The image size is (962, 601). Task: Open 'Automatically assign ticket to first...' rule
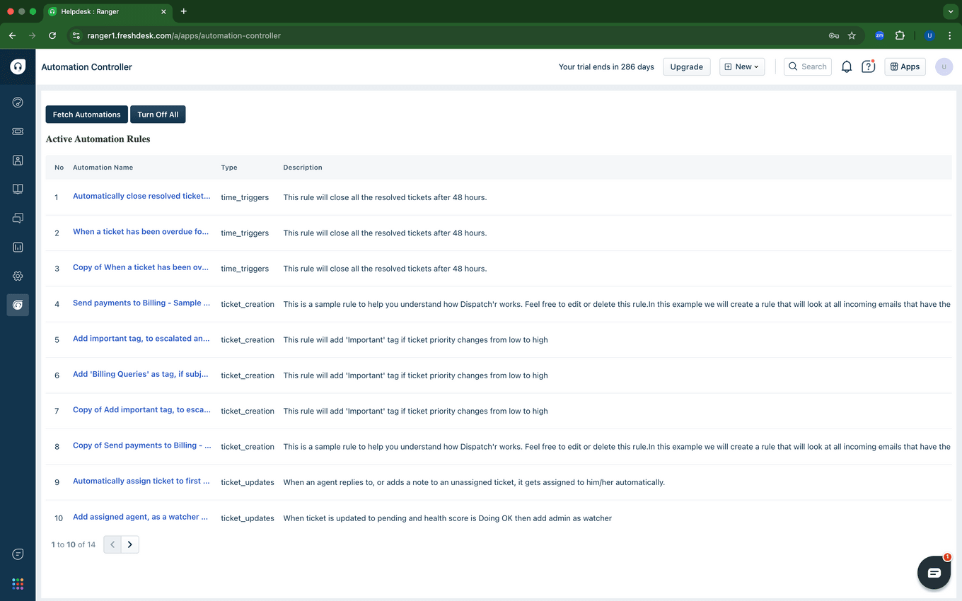coord(141,481)
